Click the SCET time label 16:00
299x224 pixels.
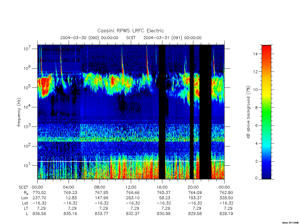point(162,188)
